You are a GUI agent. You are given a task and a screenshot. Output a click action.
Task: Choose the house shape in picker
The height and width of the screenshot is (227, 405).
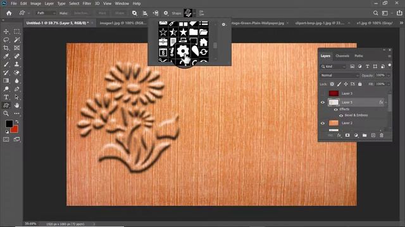pyautogui.click(x=204, y=42)
